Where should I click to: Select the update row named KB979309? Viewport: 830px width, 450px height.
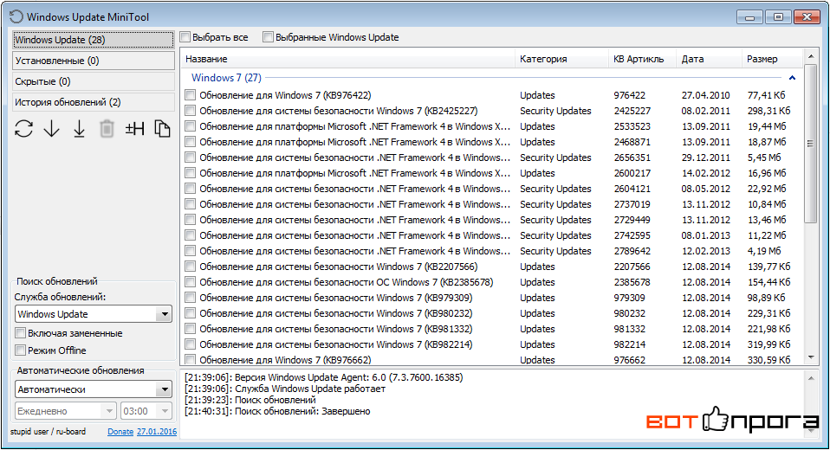click(492, 298)
